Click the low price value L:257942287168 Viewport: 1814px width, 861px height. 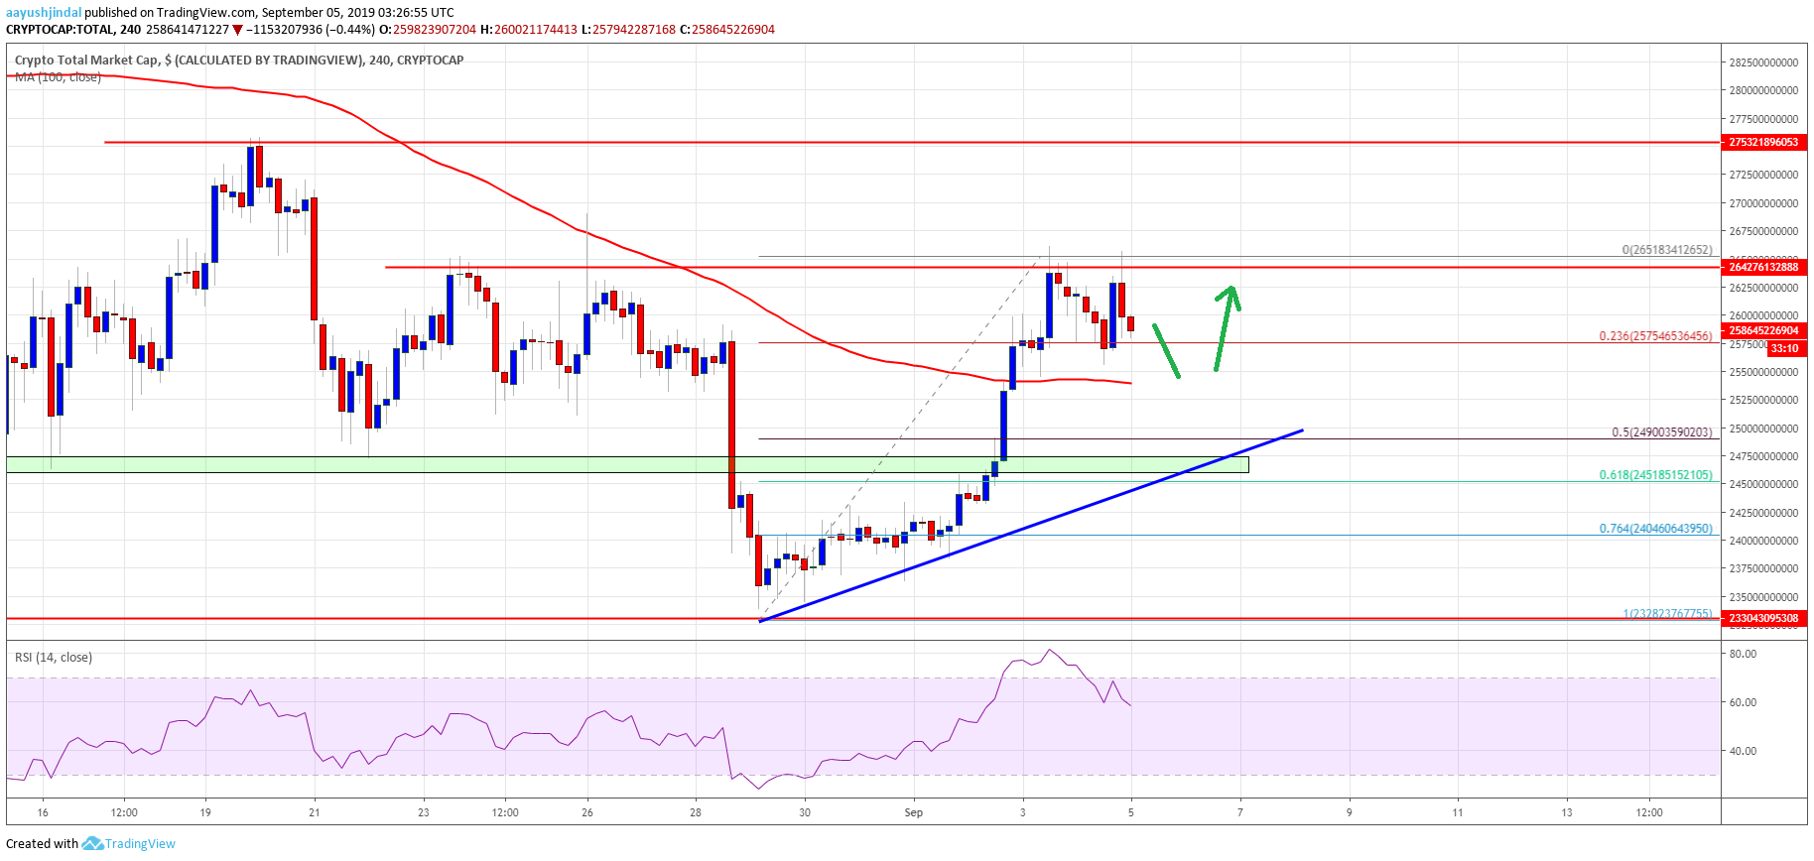(x=628, y=30)
